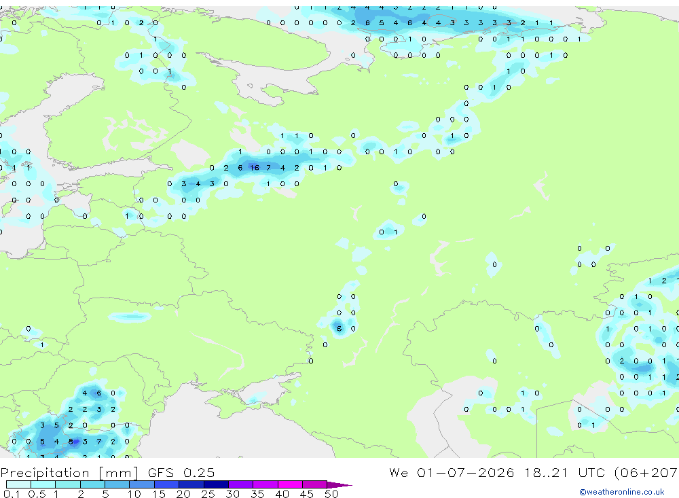
Task: Click the 0.5–1 mm legend color swatch
Action: pos(43,484)
